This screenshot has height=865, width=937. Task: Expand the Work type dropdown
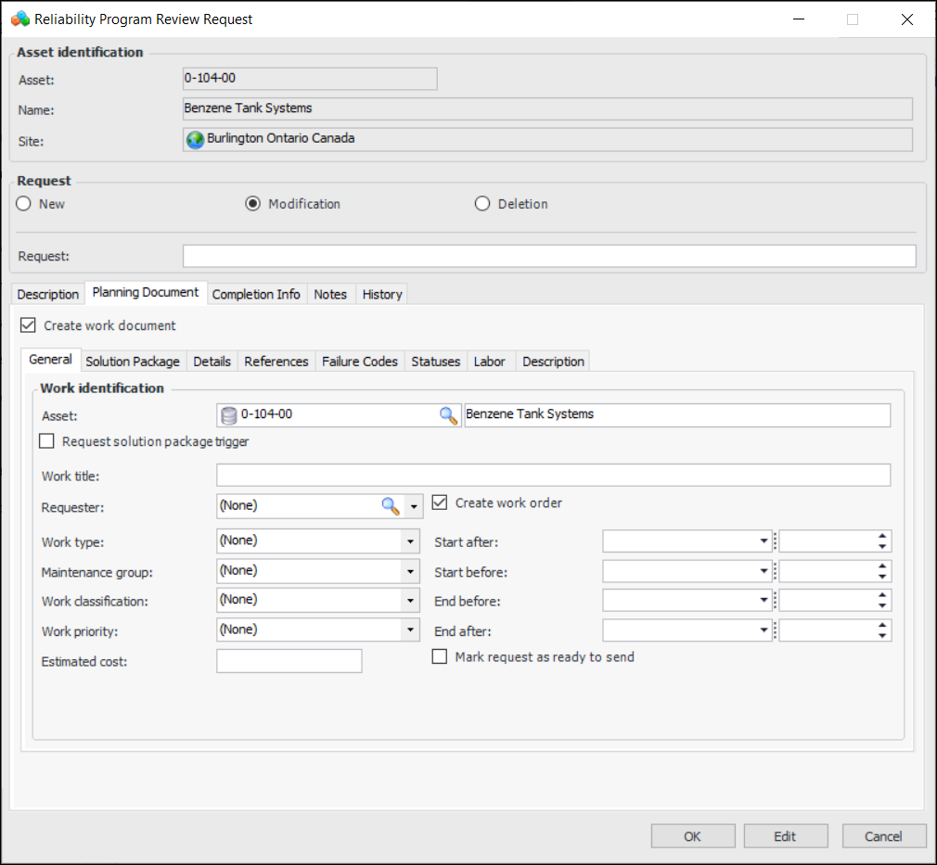[x=410, y=541]
